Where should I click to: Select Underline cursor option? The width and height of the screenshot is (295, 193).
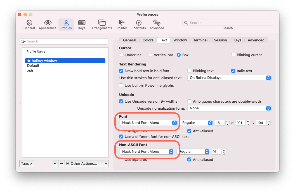[x=122, y=55]
